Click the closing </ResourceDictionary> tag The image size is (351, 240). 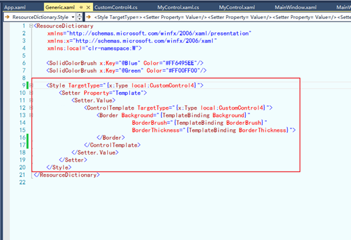(67, 175)
